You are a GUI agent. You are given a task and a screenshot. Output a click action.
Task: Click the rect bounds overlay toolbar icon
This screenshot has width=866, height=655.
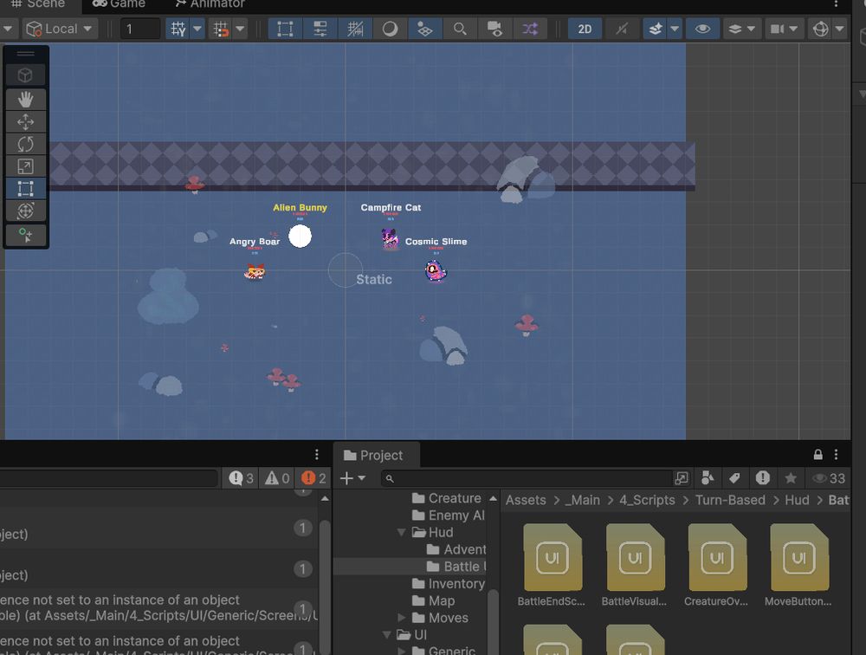tap(285, 29)
